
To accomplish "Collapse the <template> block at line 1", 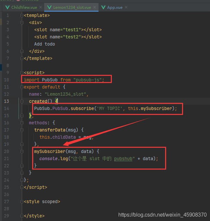I will tap(22, 16).
